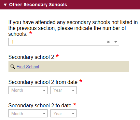Open the from date Year dropdown
The width and height of the screenshot is (140, 120).
coord(63,90)
